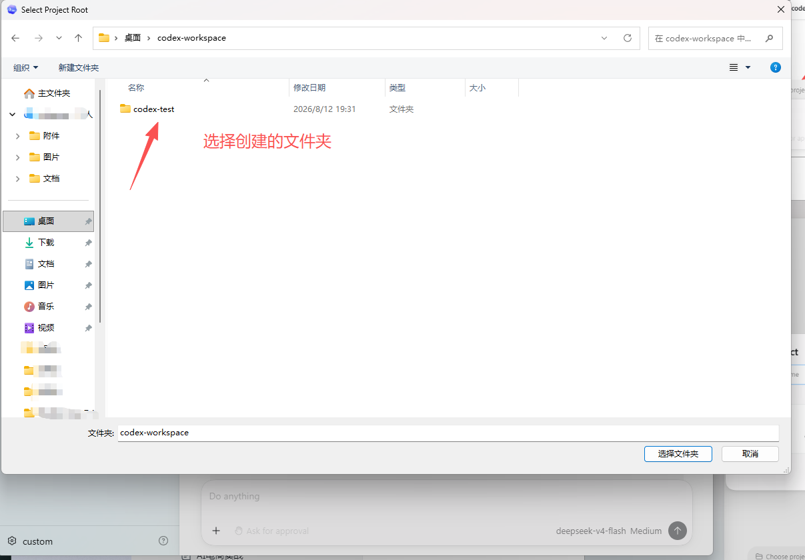Open custom settings gear icon

pos(12,541)
